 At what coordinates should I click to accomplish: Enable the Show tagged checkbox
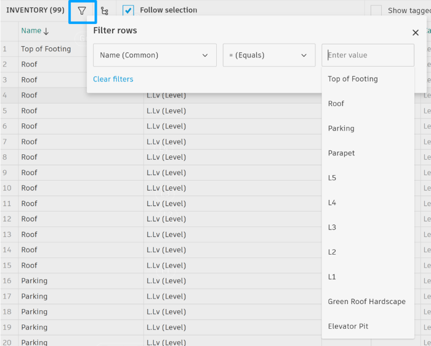tap(376, 10)
